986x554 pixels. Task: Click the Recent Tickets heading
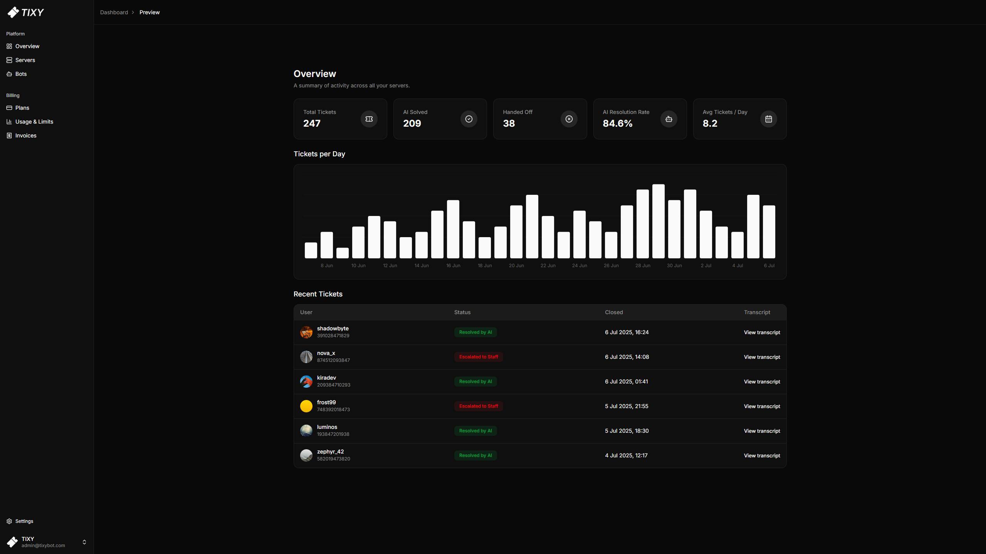click(x=318, y=294)
